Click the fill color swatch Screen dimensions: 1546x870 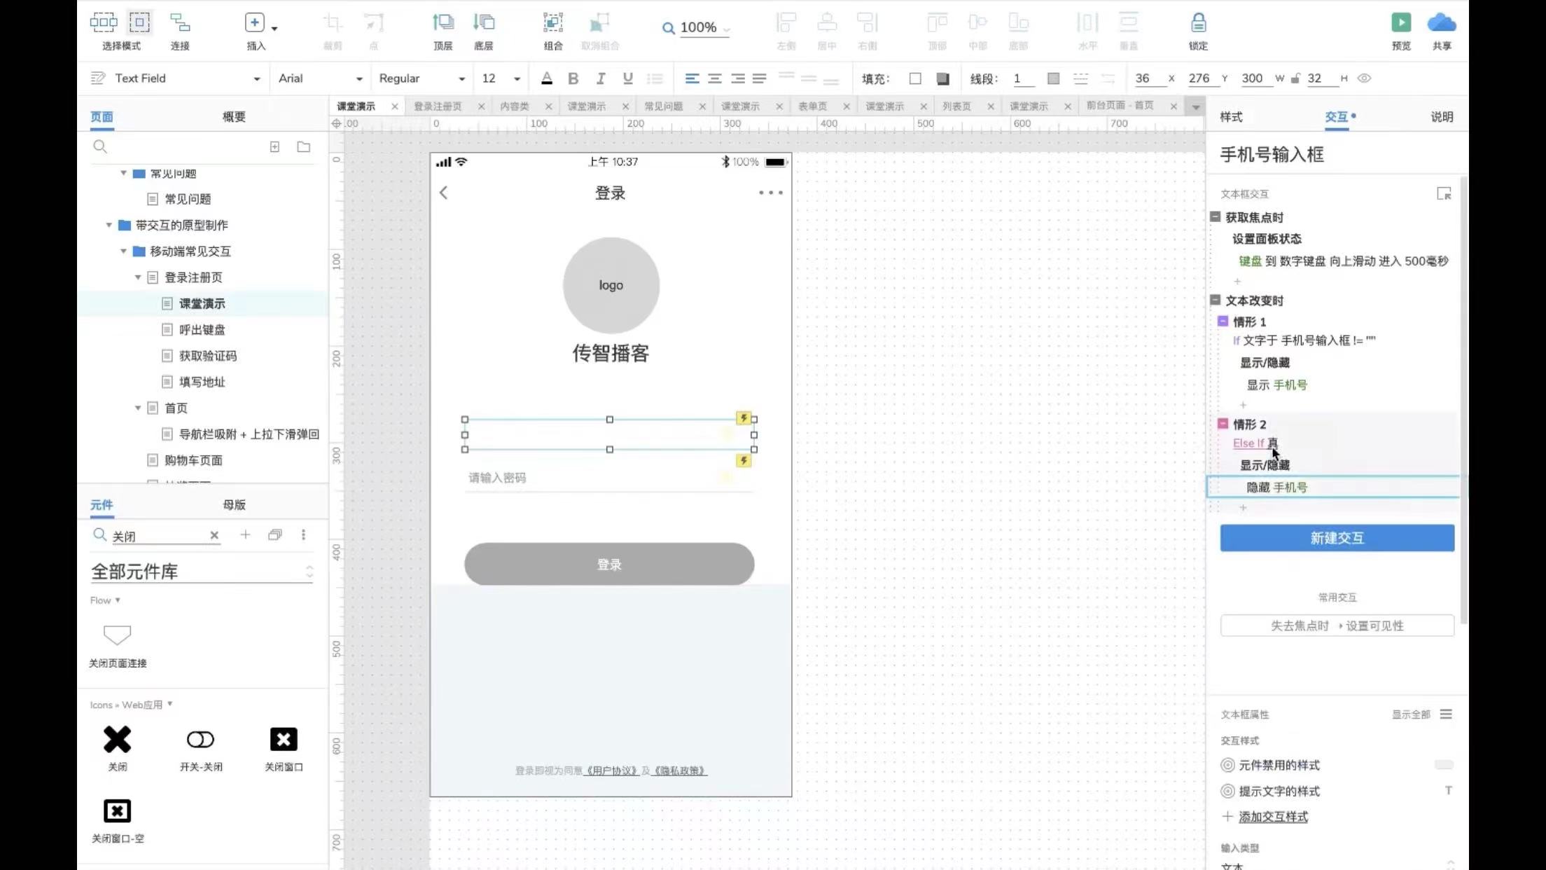coord(914,78)
